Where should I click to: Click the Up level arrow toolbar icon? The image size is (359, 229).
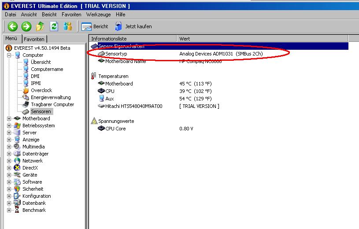tap(40, 26)
